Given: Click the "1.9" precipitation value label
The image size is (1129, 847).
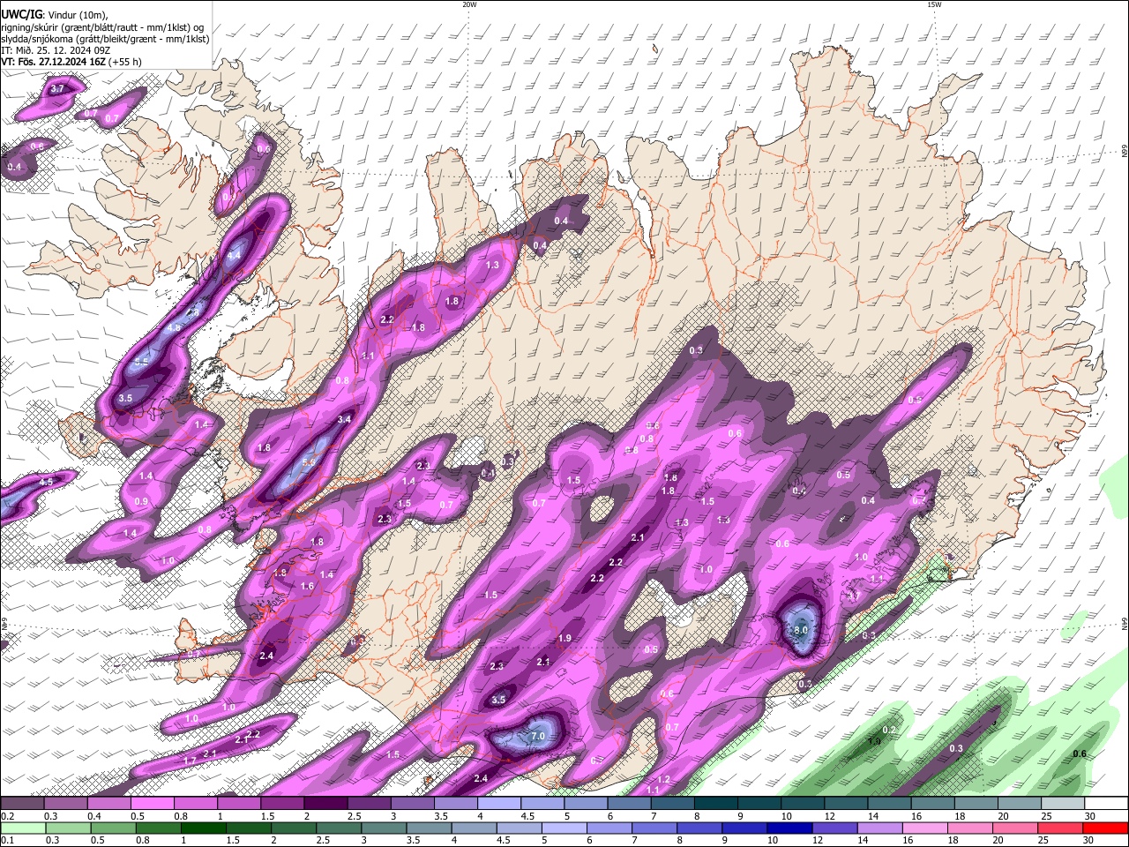Looking at the screenshot, I should tap(564, 638).
